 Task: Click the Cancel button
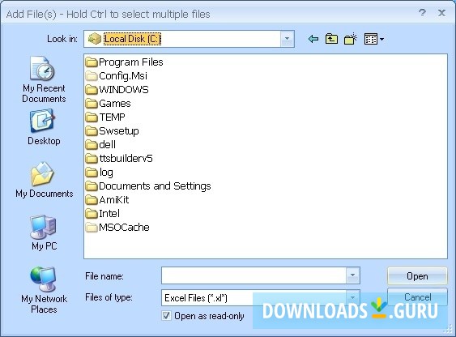pyautogui.click(x=417, y=296)
